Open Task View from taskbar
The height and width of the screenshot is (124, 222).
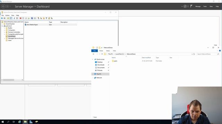[x=14, y=122]
